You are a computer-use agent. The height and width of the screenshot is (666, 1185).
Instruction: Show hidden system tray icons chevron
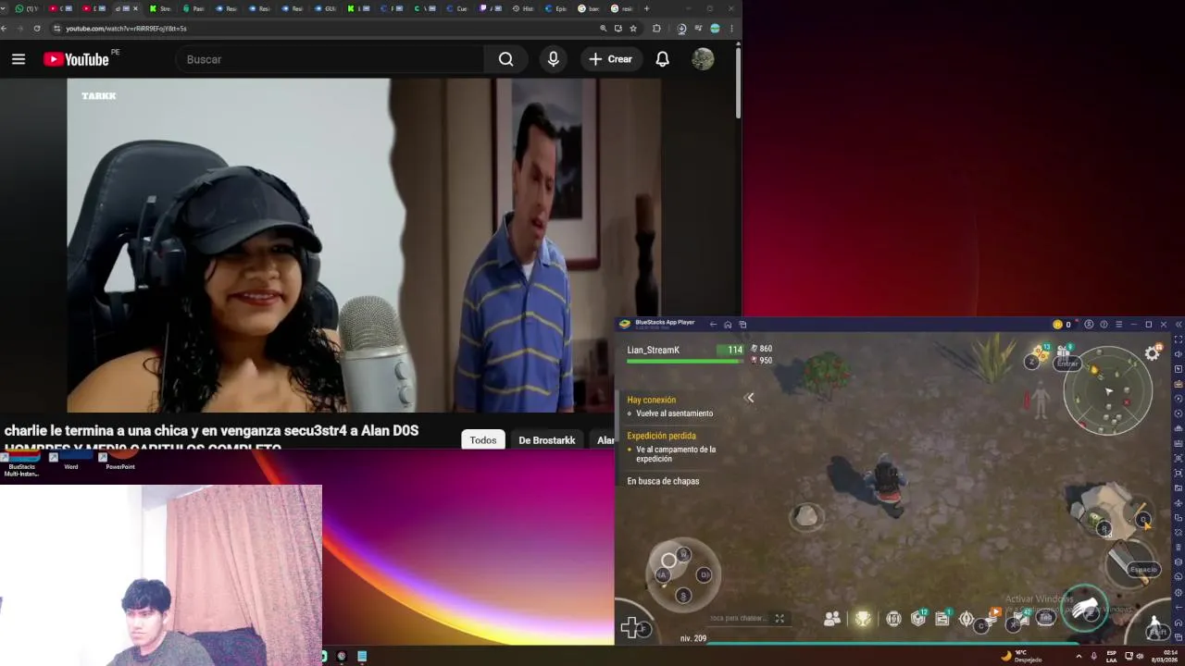1079,656
